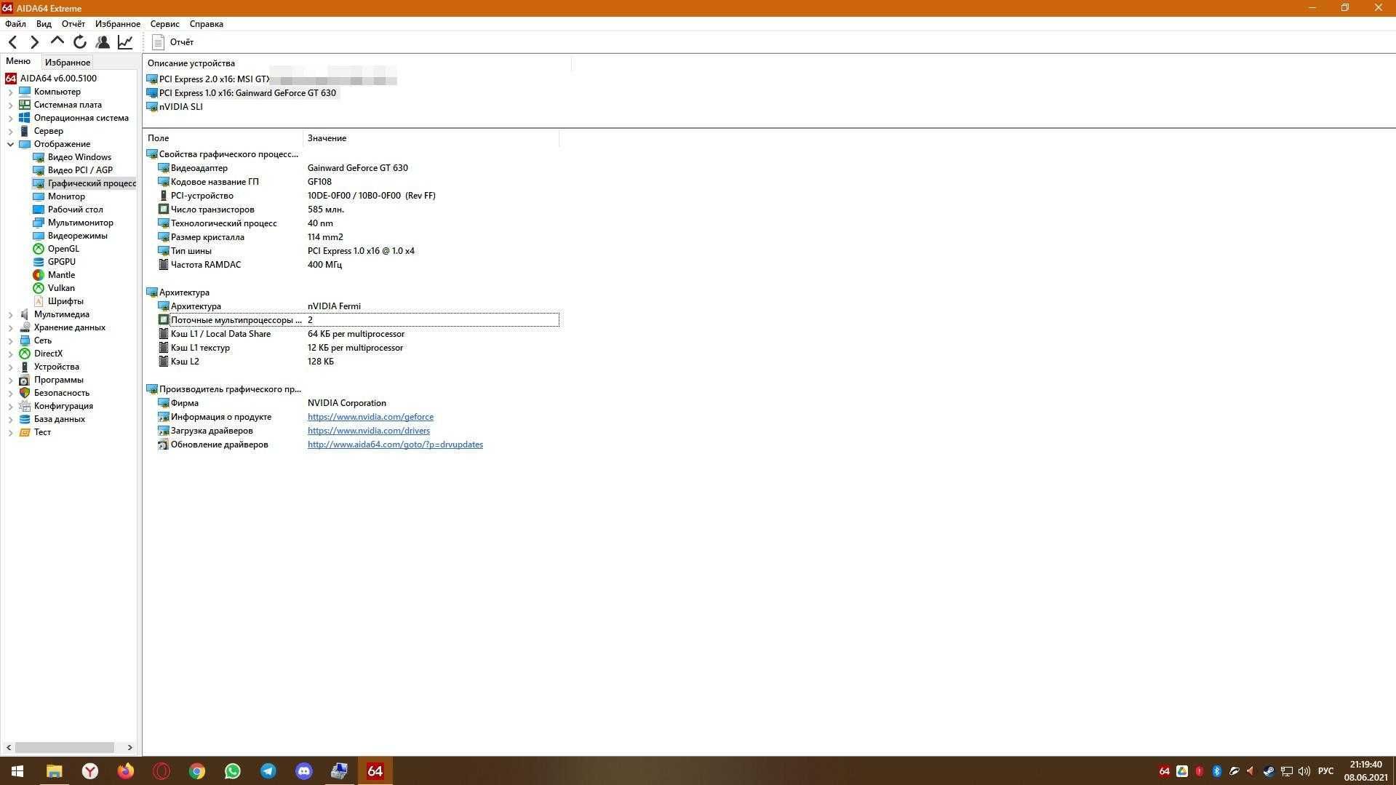Screen dimensions: 1396x785
Task: Click the sidebar horizontal scrollbar right arrow
Action: tap(129, 747)
